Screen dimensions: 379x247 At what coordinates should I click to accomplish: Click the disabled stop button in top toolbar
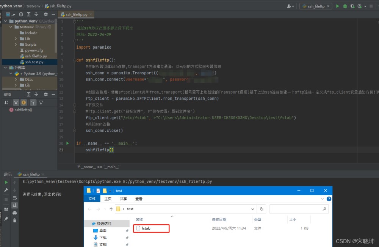pos(371,6)
